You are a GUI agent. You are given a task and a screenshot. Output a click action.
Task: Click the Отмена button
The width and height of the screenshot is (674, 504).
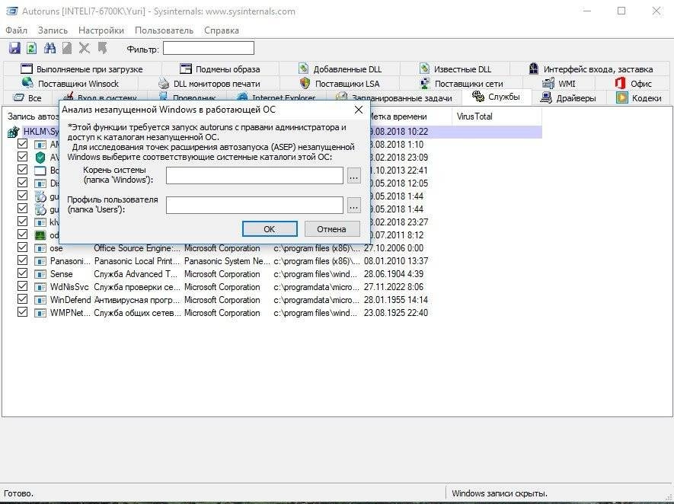pos(332,229)
